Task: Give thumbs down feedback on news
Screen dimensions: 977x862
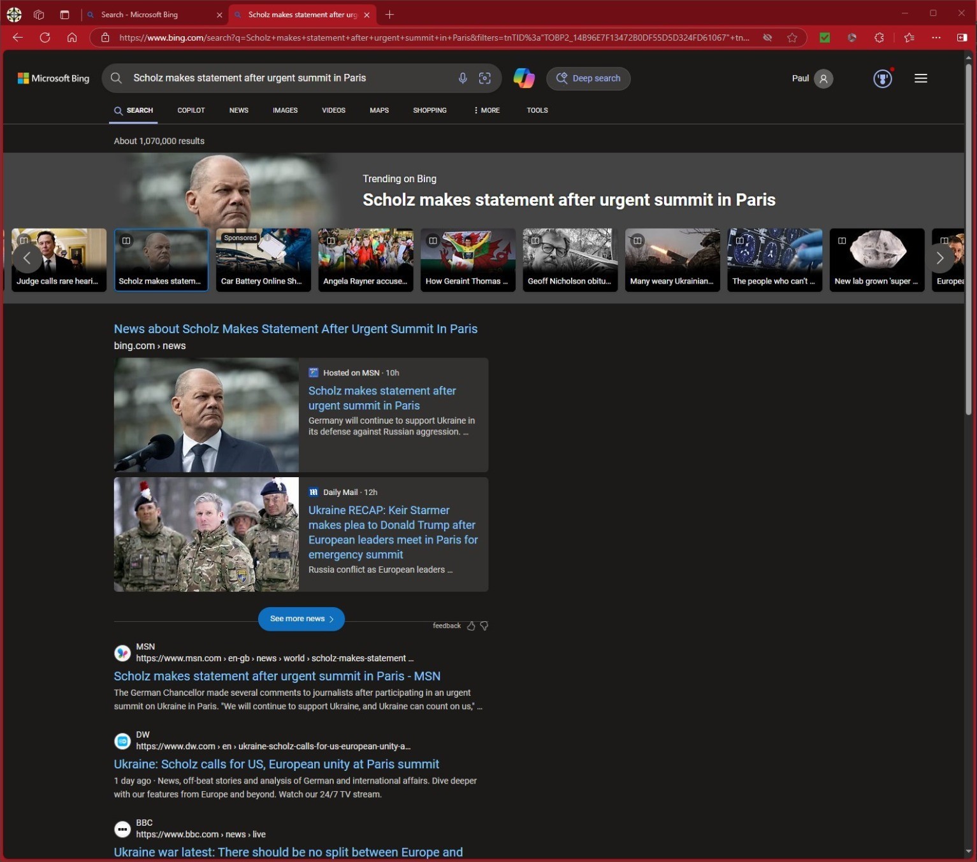Action: (x=484, y=626)
